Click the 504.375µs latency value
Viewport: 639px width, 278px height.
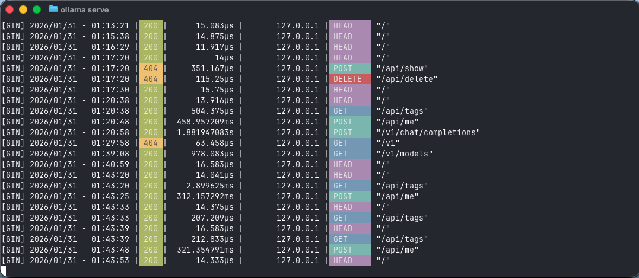(x=212, y=111)
